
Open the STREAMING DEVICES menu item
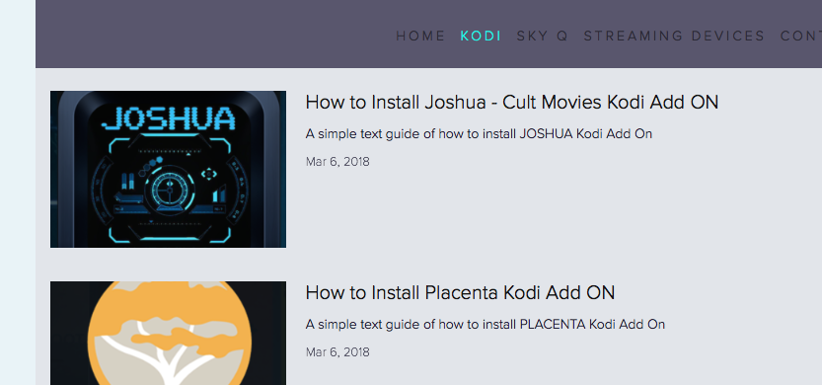pos(674,37)
